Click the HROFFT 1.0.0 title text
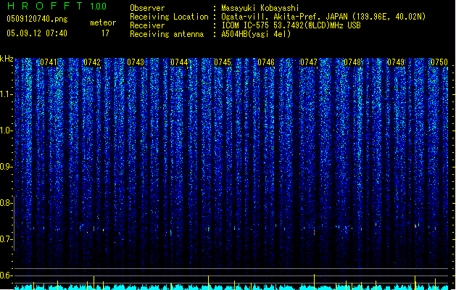Image resolution: width=456 pixels, height=290 pixels. [x=57, y=6]
